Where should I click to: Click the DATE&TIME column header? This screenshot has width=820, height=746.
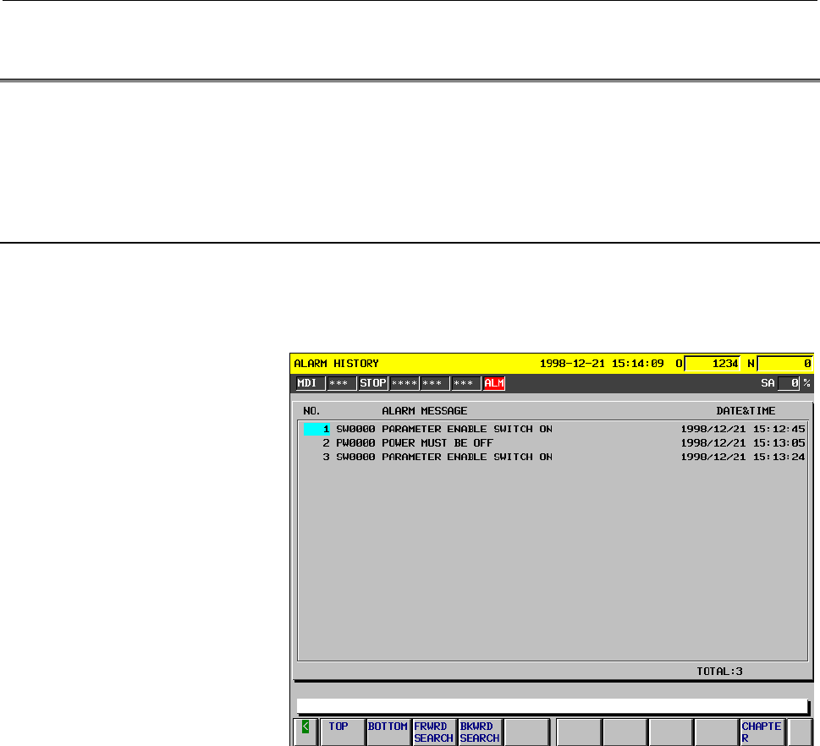[746, 411]
